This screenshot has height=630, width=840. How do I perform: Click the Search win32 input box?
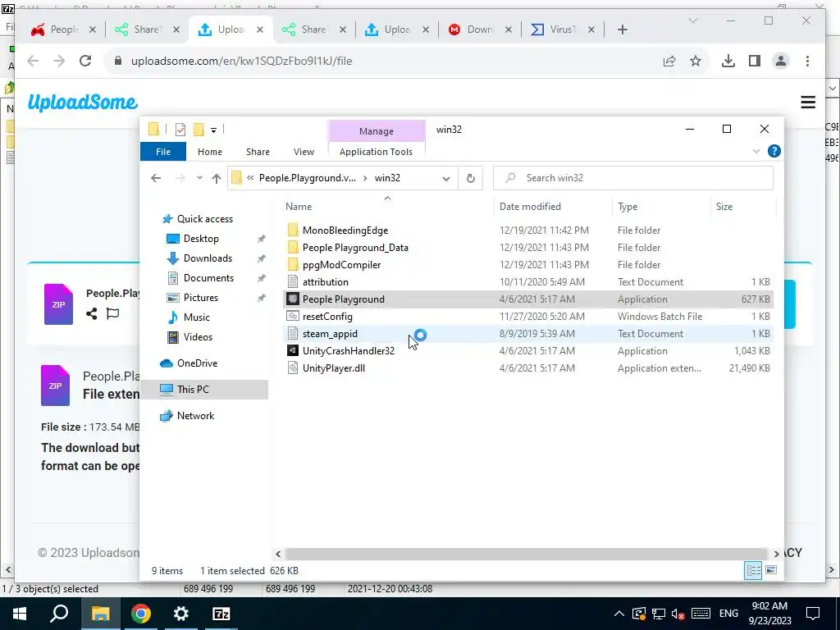632,178
